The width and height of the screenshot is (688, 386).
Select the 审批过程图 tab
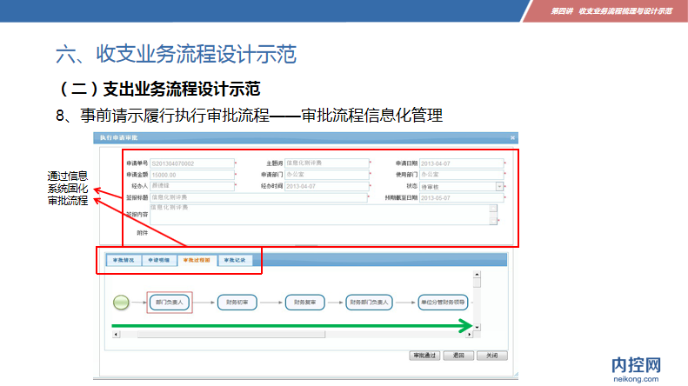(x=196, y=260)
